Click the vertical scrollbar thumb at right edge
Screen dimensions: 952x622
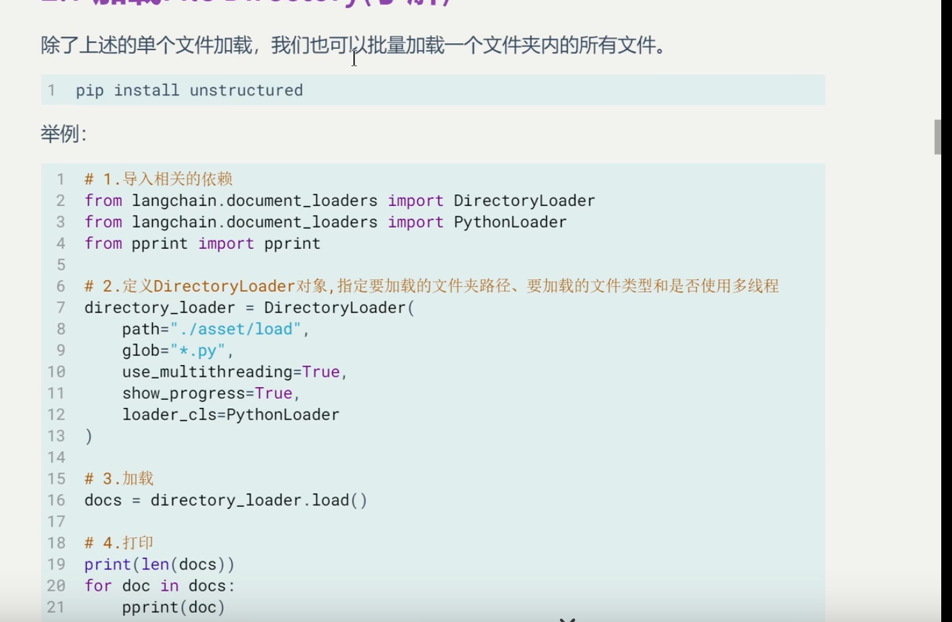(x=937, y=137)
